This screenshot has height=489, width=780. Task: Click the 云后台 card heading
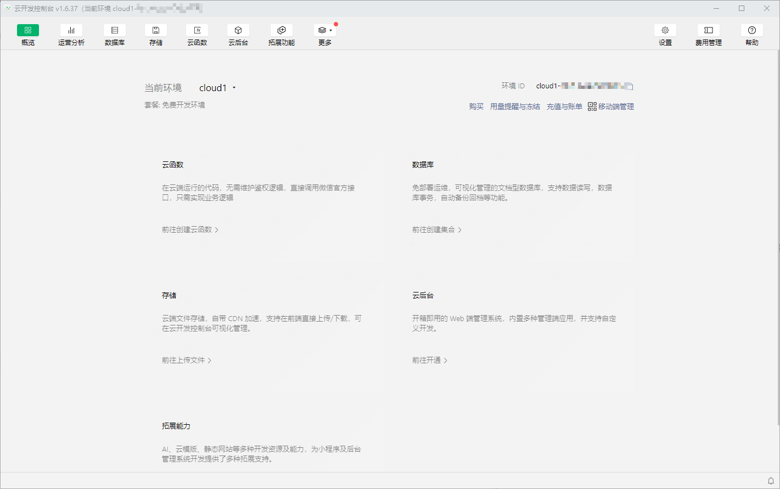coord(423,295)
